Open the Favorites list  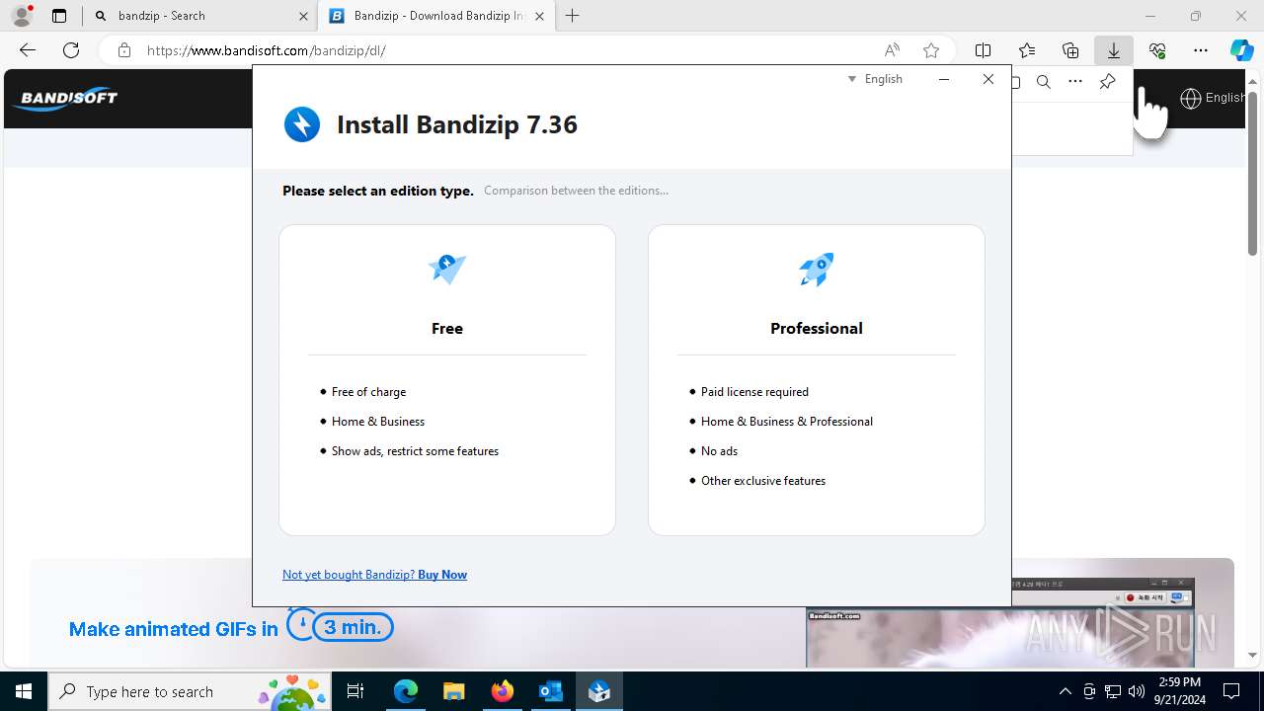[1027, 50]
